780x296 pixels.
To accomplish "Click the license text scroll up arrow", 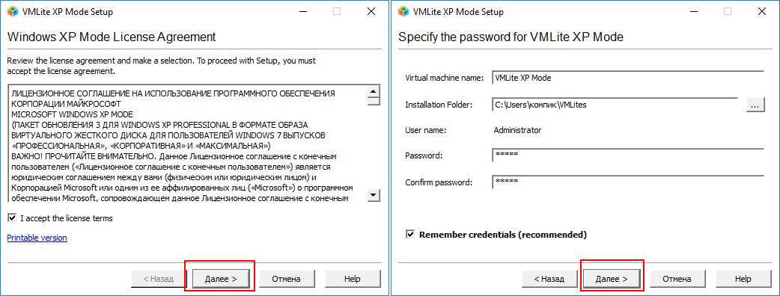I will pos(373,92).
